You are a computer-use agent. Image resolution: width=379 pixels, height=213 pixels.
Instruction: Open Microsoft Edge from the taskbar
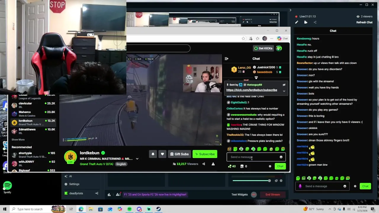81,209
